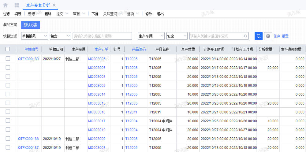The image size is (306, 152).
Task: Open the 生产车间 field selector
Action: [151, 36]
